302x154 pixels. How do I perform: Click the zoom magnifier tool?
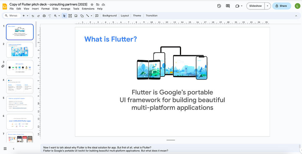(55, 16)
